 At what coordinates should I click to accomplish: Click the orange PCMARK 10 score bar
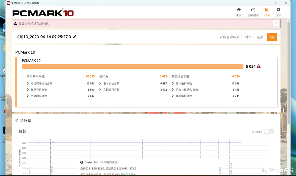[132, 66]
